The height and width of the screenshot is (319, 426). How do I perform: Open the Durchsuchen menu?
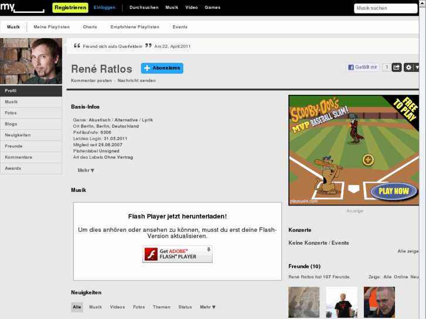click(x=144, y=8)
